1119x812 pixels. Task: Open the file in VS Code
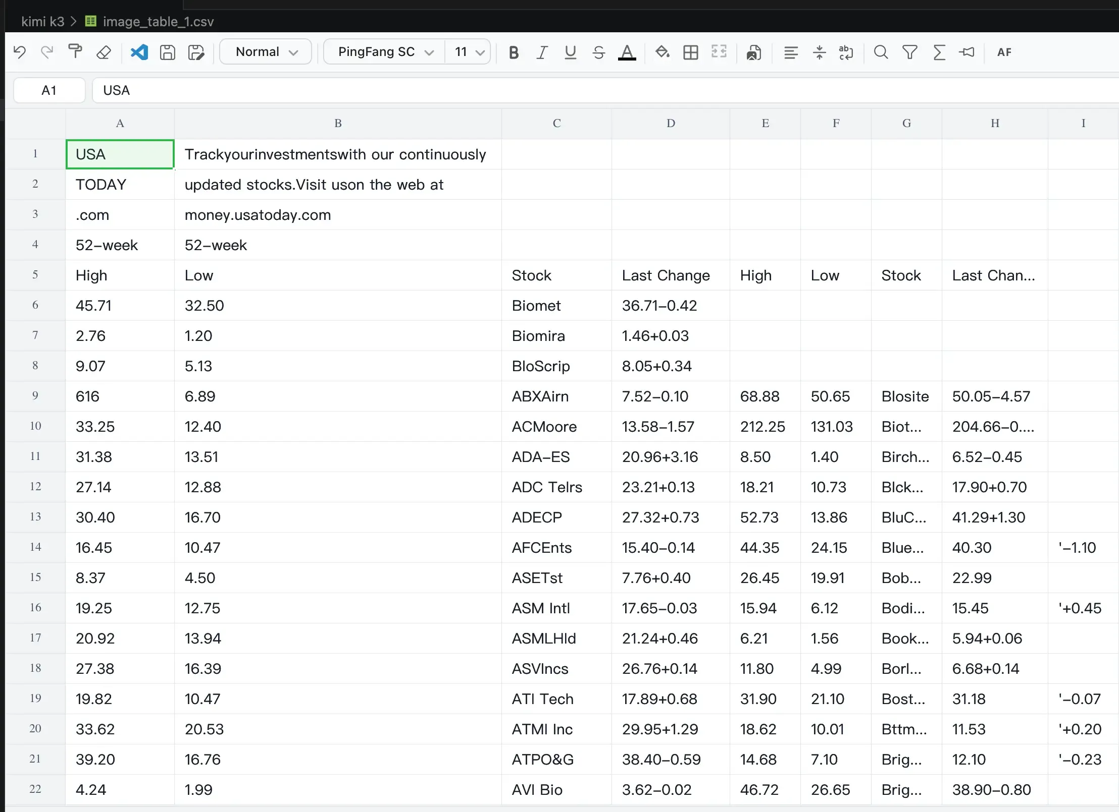coord(139,52)
